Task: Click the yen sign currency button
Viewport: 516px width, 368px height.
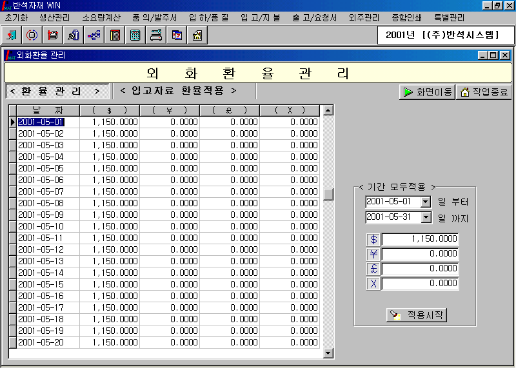Action: (x=373, y=254)
